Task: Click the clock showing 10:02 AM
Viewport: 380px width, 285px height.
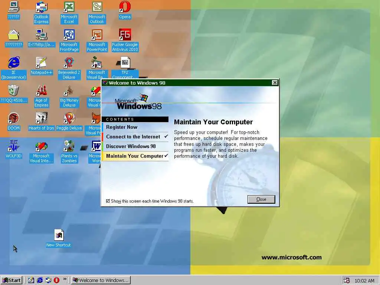Action: [x=364, y=281]
